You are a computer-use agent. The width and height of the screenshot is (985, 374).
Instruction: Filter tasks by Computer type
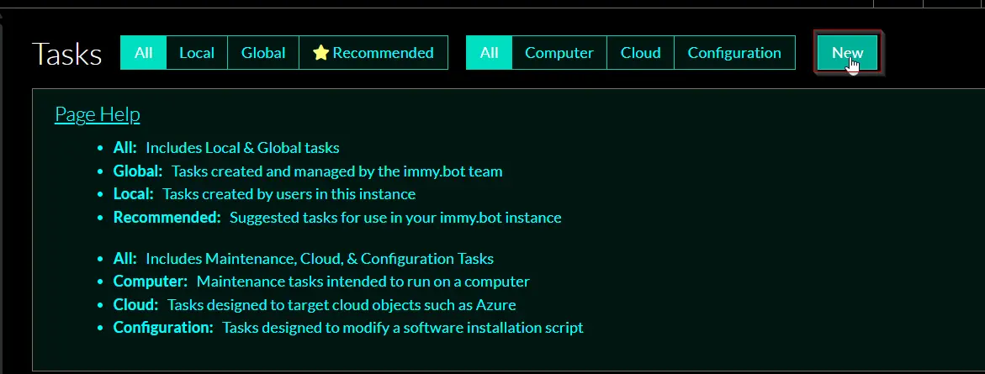click(x=559, y=53)
